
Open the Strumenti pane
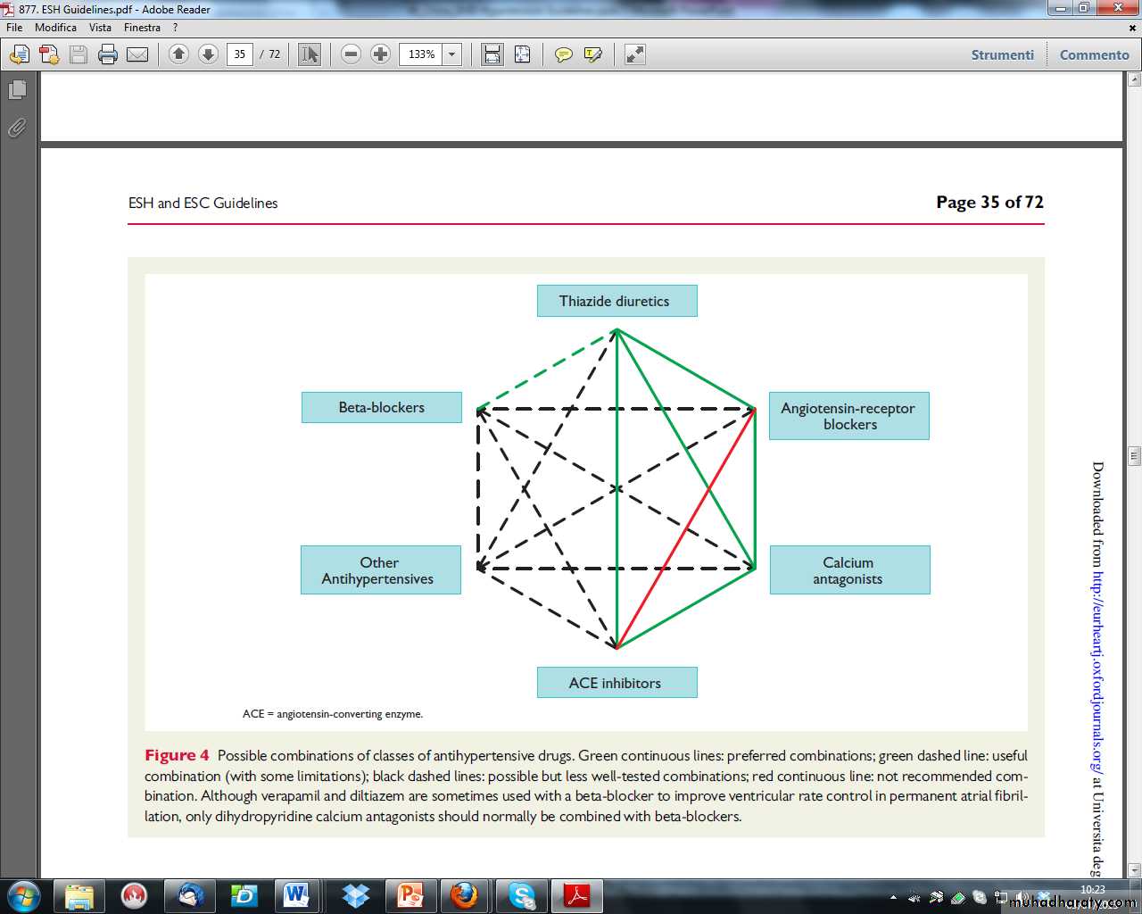tap(1002, 54)
